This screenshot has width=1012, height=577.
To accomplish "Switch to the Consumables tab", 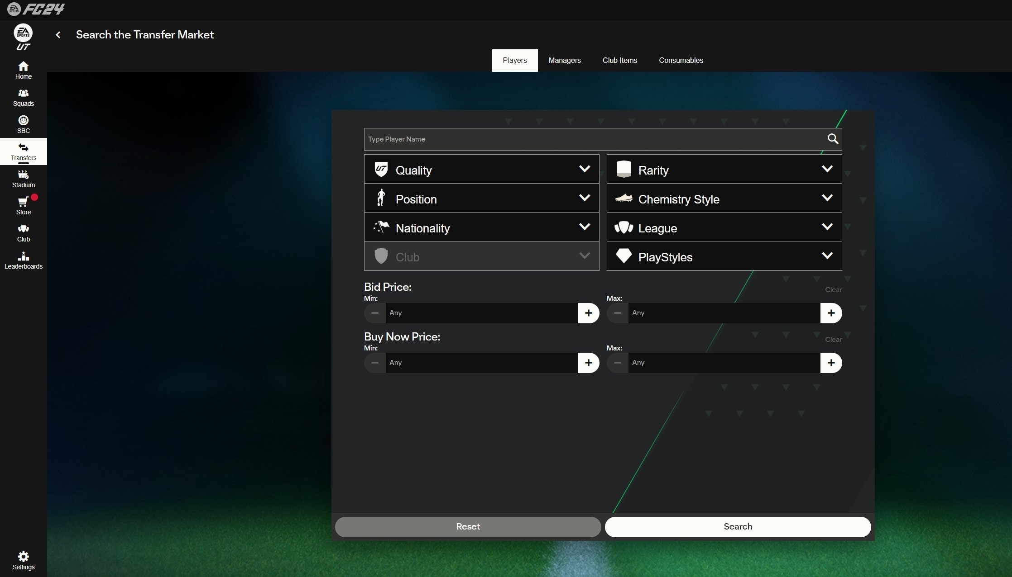I will click(x=681, y=61).
